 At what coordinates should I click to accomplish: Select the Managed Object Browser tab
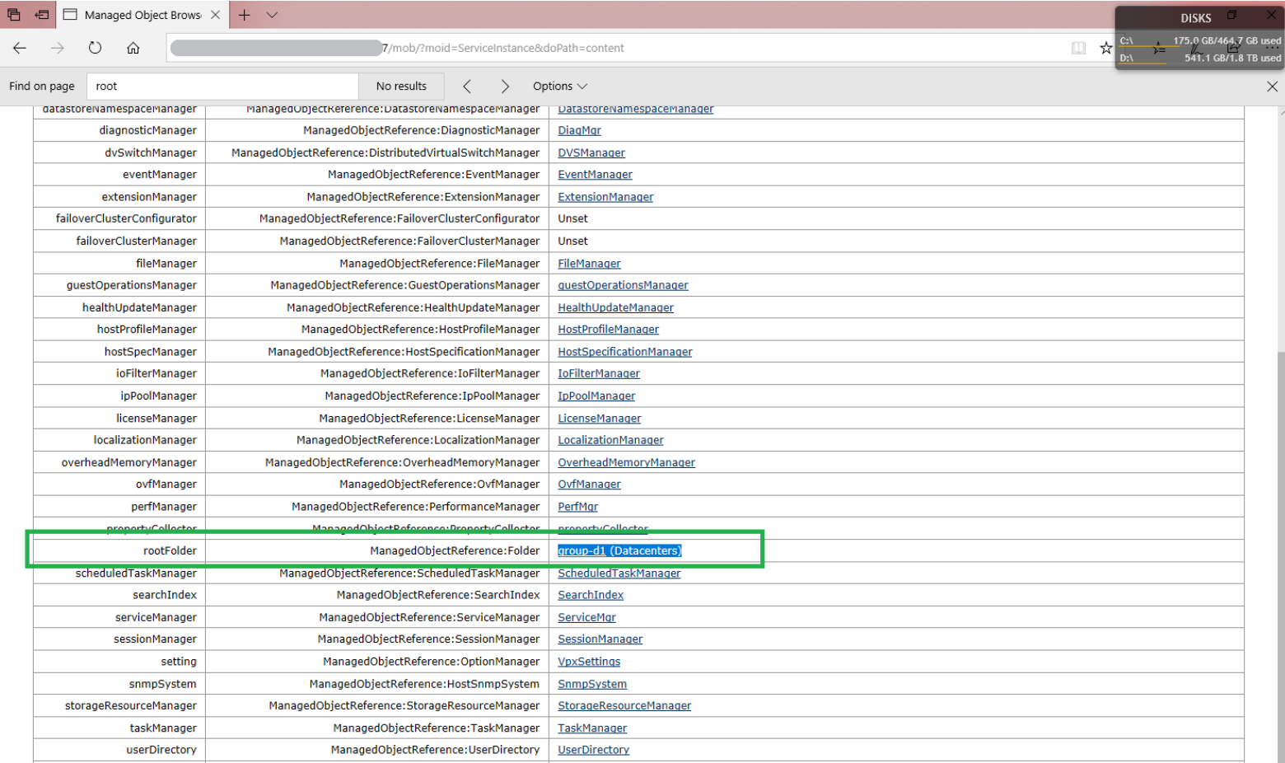pyautogui.click(x=142, y=15)
